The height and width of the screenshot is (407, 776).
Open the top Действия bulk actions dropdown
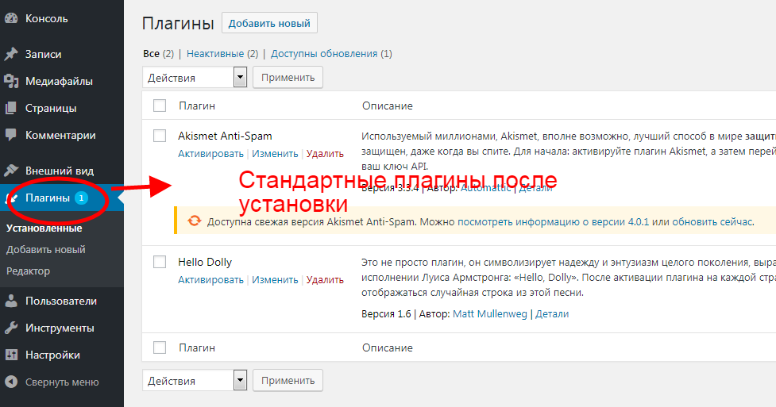pos(195,77)
